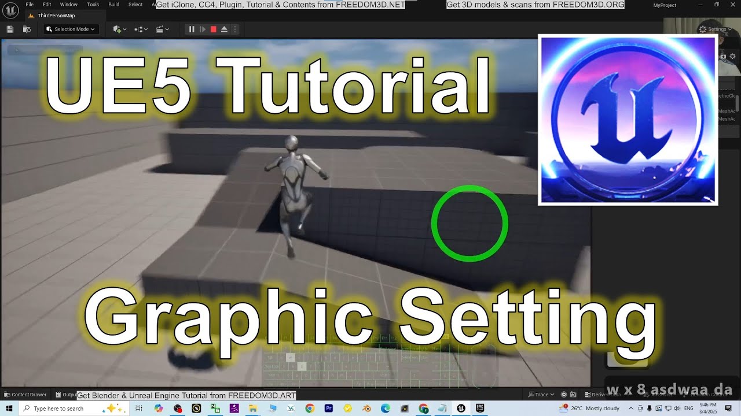Open the volume control in system tray
Viewport: 741px width, 416px height.
click(x=677, y=408)
